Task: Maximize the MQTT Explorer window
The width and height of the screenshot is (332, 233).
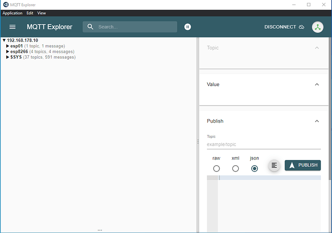Action: [308, 5]
